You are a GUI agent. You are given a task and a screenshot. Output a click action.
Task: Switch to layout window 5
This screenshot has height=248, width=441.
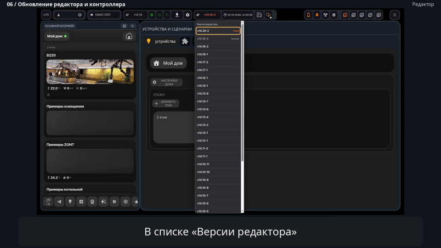pyautogui.click(x=379, y=15)
